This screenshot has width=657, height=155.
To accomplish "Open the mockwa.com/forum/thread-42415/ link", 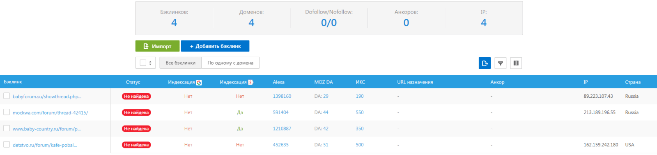I will [50, 112].
